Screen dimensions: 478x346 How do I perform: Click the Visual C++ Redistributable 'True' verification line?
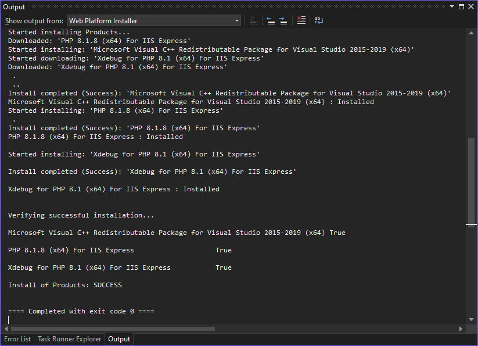177,233
